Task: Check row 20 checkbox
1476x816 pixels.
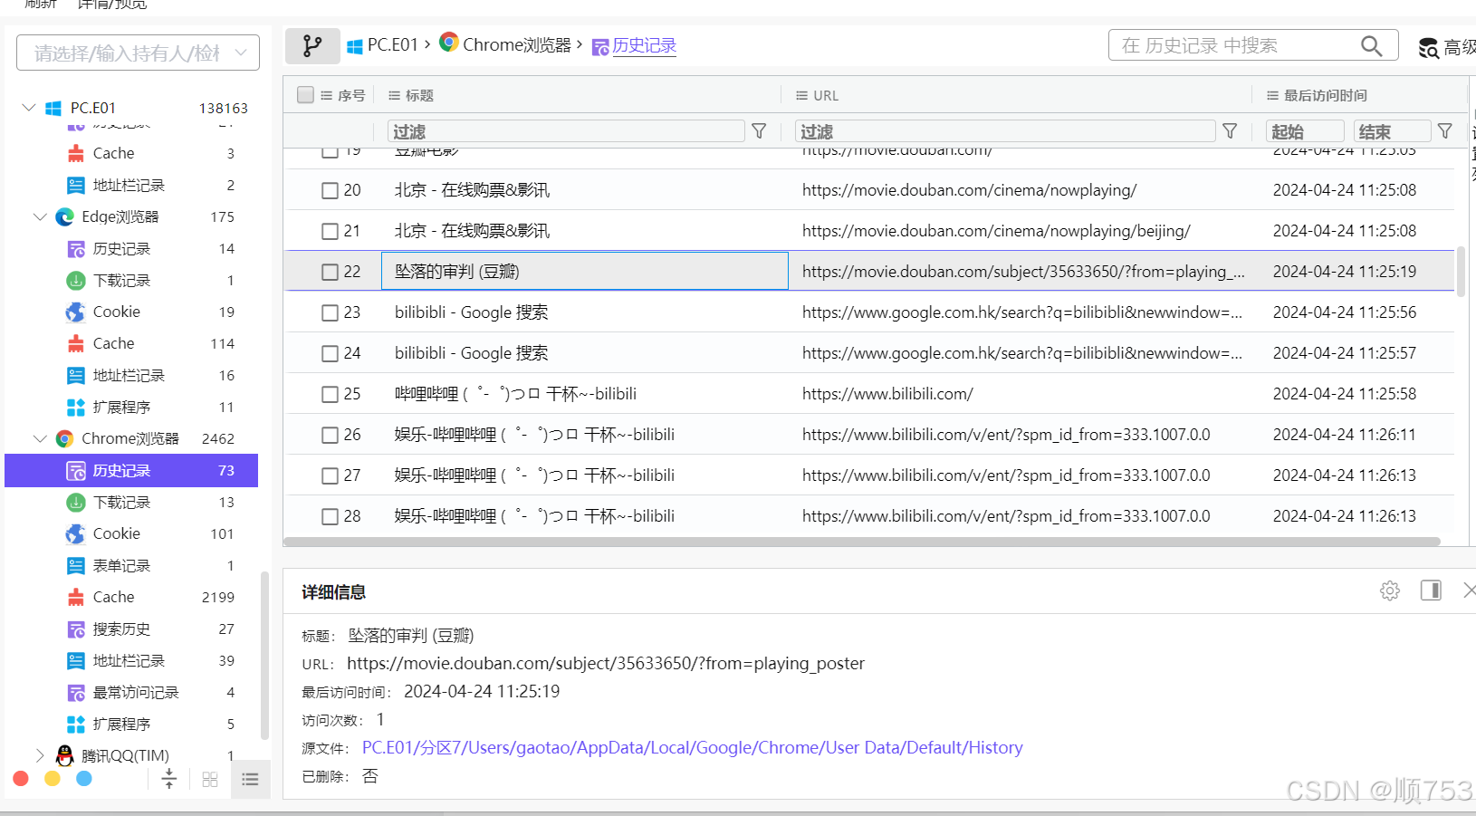Action: click(330, 190)
